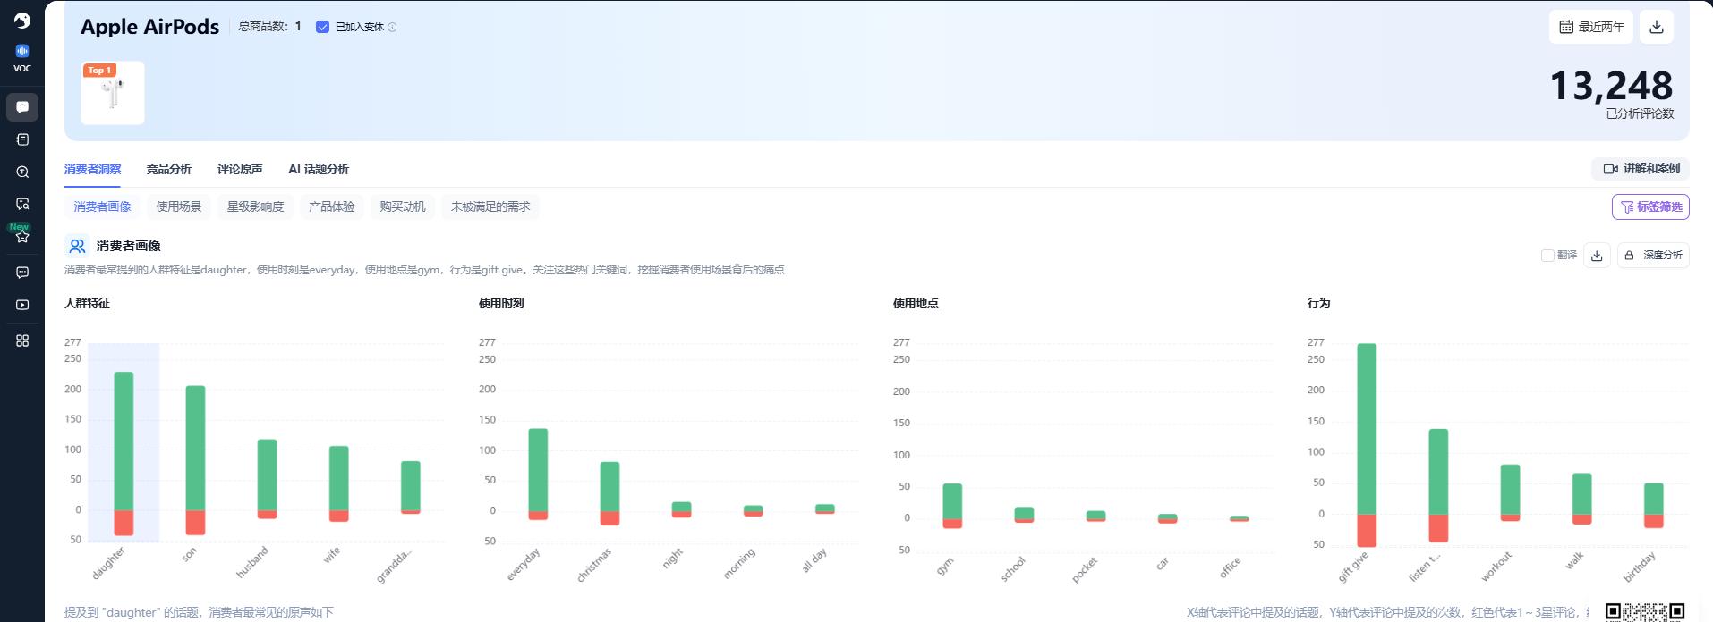Click the green daughter bar in 人群特征 chart
The image size is (1713, 622).
coord(124,440)
